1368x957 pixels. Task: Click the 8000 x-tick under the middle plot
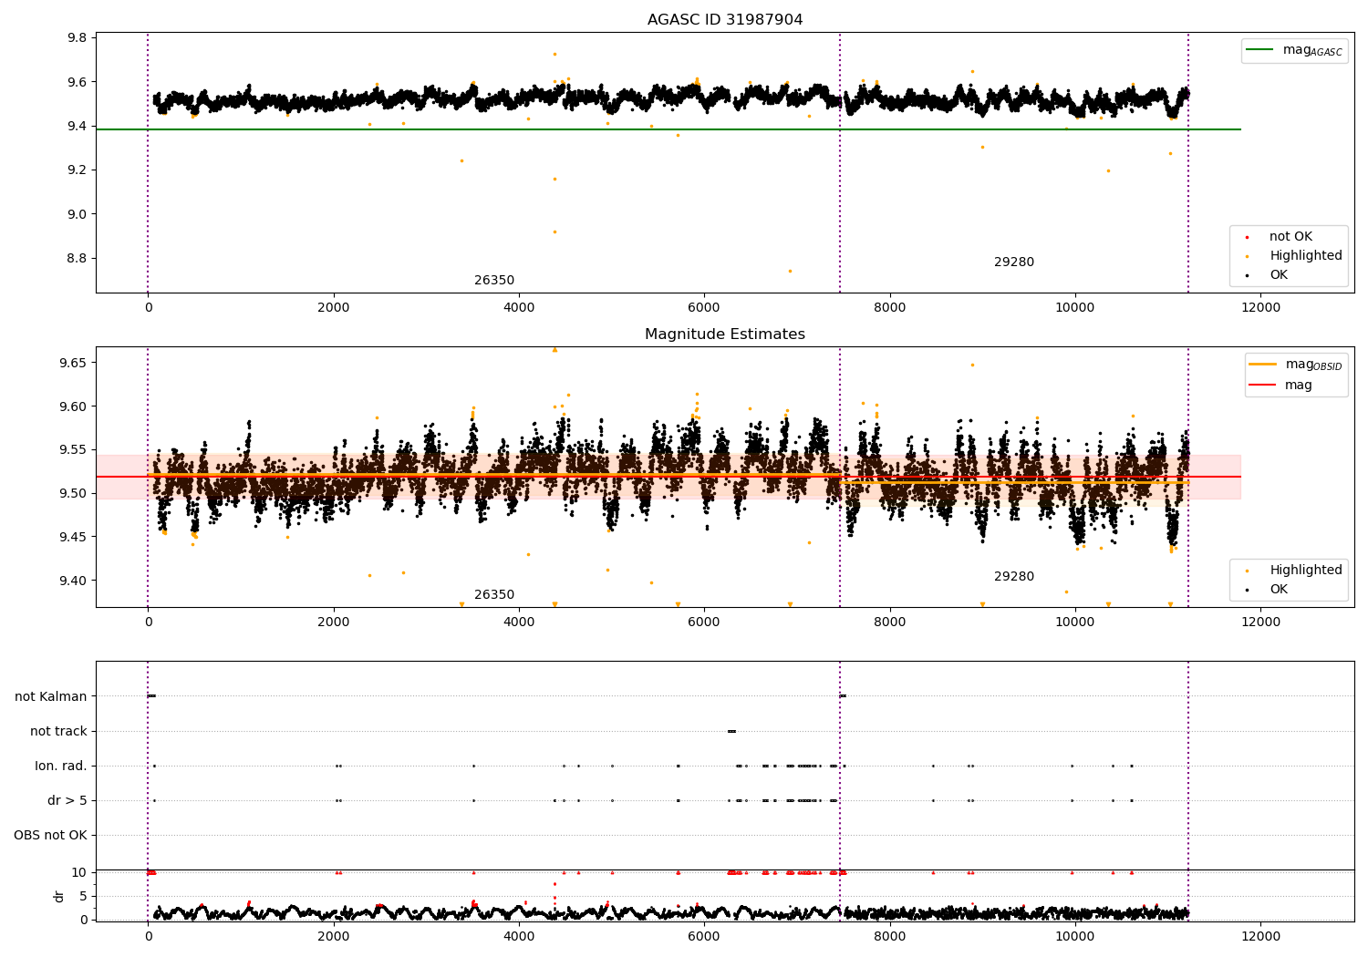pos(890,623)
